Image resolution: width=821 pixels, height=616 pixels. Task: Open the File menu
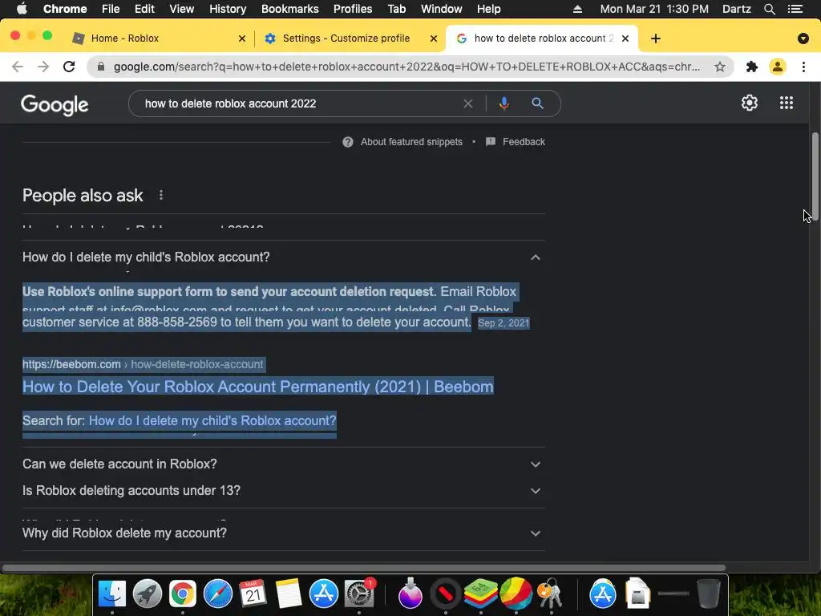(x=111, y=9)
